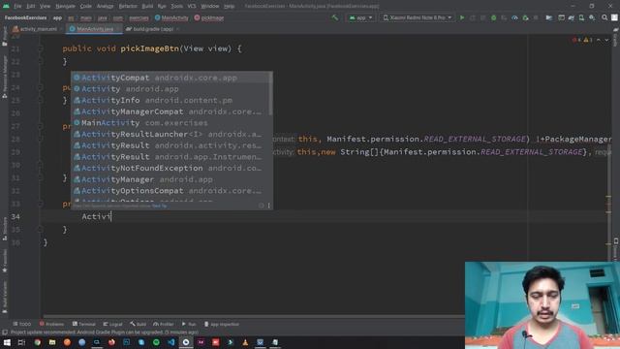Open the VCS menu
This screenshot has width=620, height=349.
(x=192, y=6)
